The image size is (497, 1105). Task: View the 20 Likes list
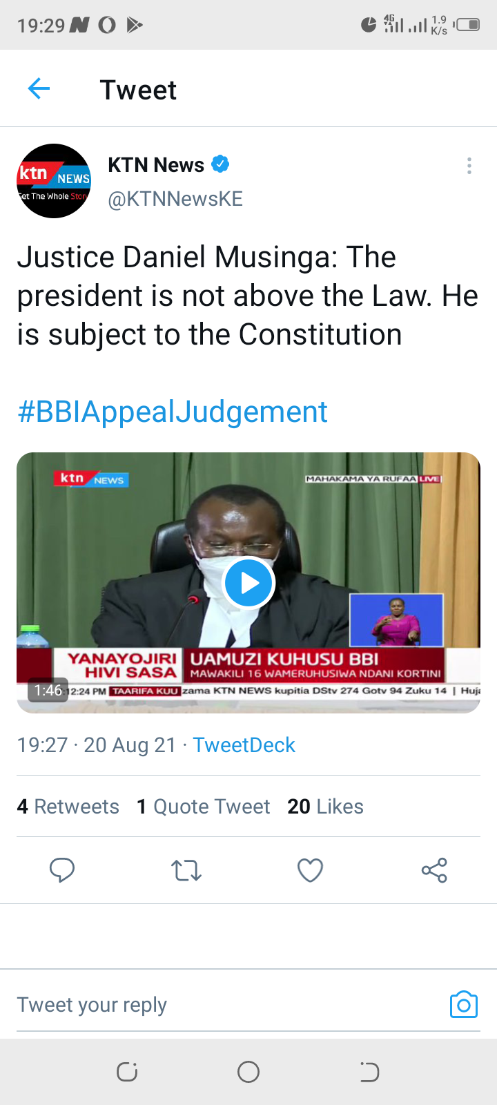pyautogui.click(x=325, y=807)
